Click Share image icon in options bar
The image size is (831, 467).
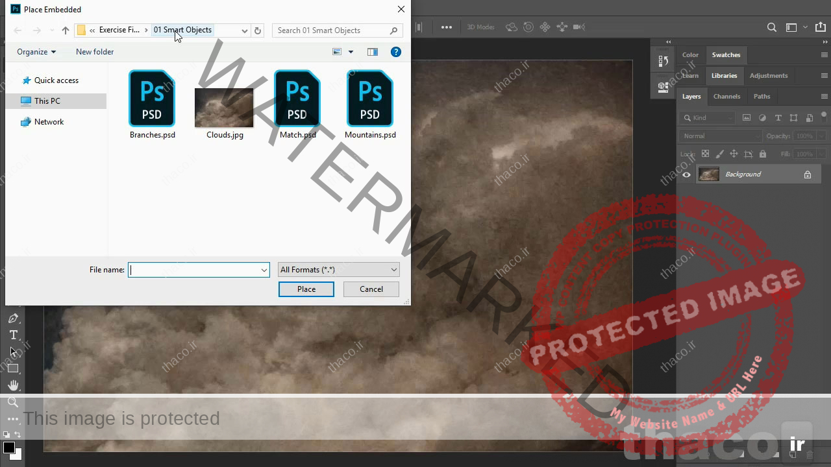pyautogui.click(x=820, y=27)
